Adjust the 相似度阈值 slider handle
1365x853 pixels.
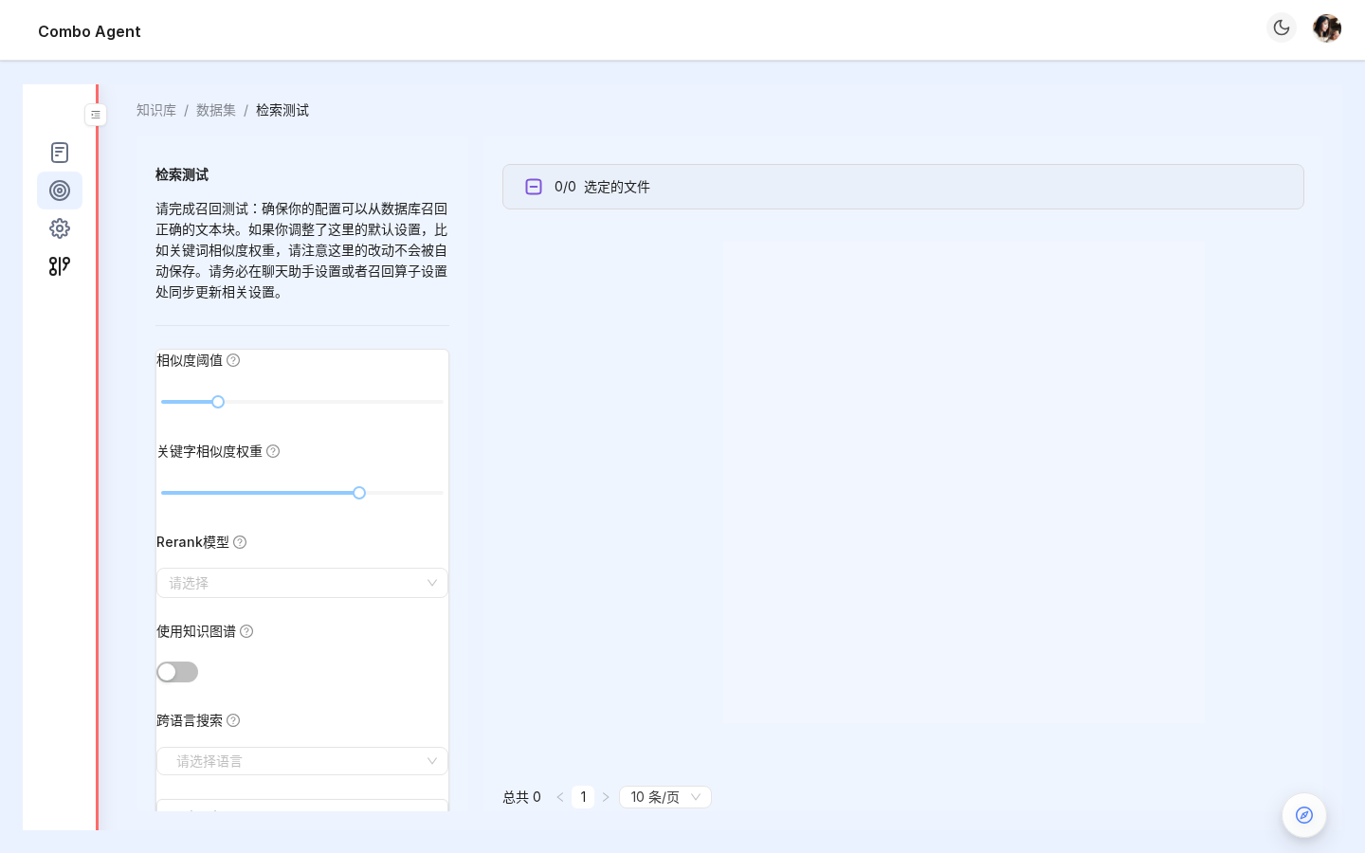(218, 402)
